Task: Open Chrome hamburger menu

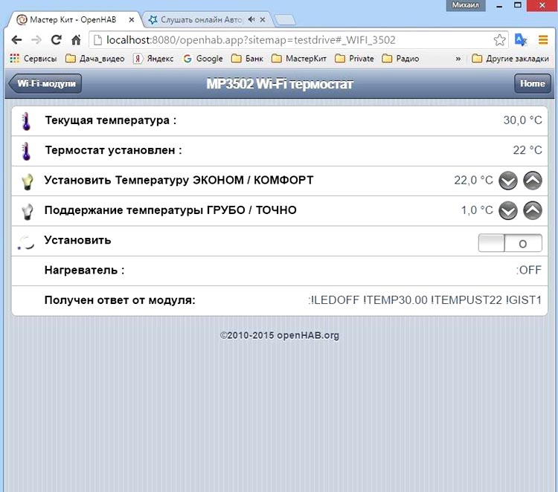Action: pos(543,40)
